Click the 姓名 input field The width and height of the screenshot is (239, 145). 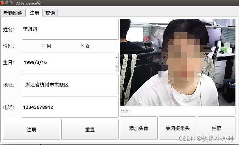(70, 29)
